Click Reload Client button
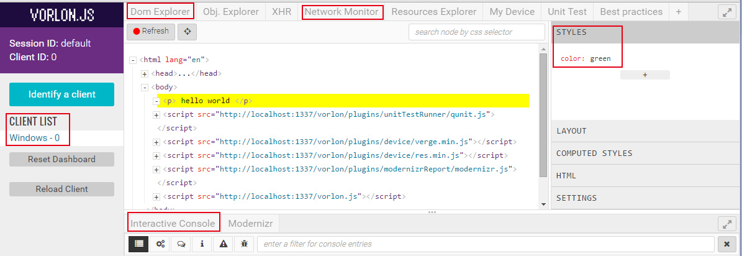Viewport: 742px width, 256px height. tap(62, 189)
